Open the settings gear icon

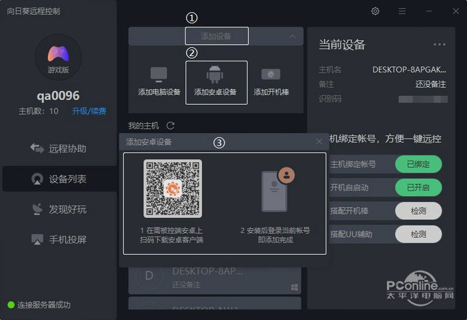(x=375, y=11)
